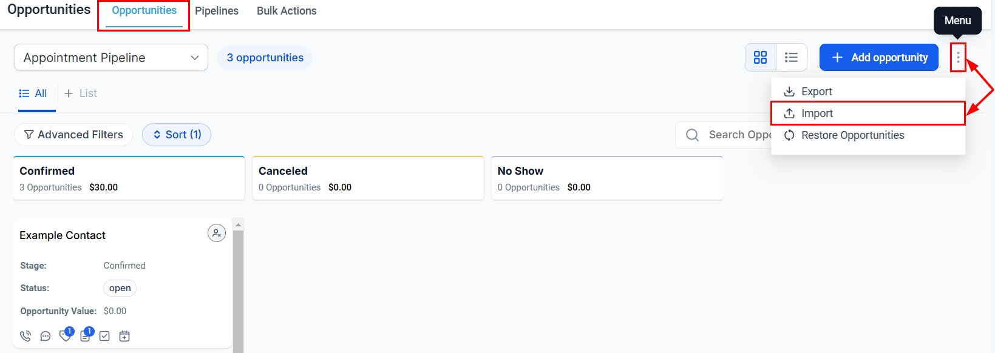Screen dimensions: 995x353
Task: Open the three-dot Menu button
Action: [x=958, y=58]
